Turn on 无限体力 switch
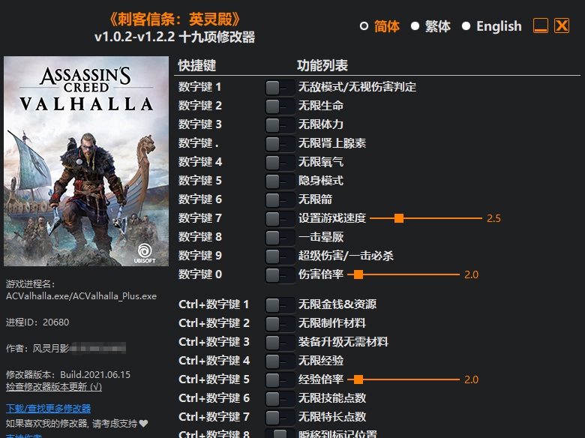 tap(280, 125)
